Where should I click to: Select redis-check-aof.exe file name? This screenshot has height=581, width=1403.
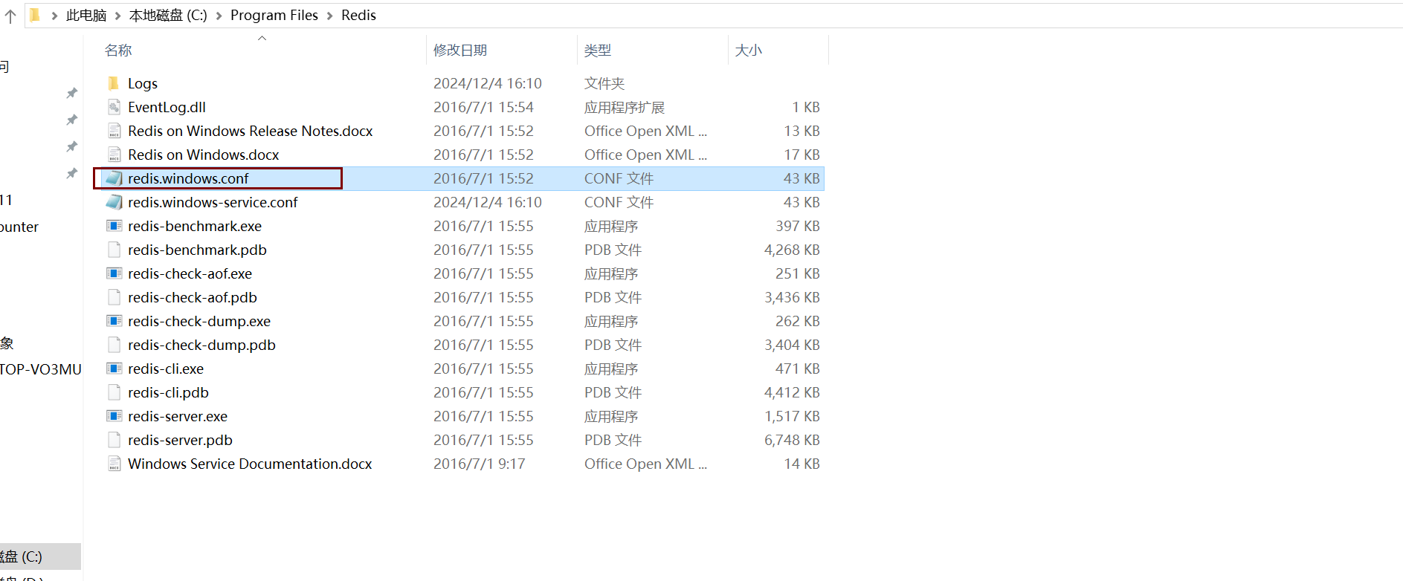[190, 273]
